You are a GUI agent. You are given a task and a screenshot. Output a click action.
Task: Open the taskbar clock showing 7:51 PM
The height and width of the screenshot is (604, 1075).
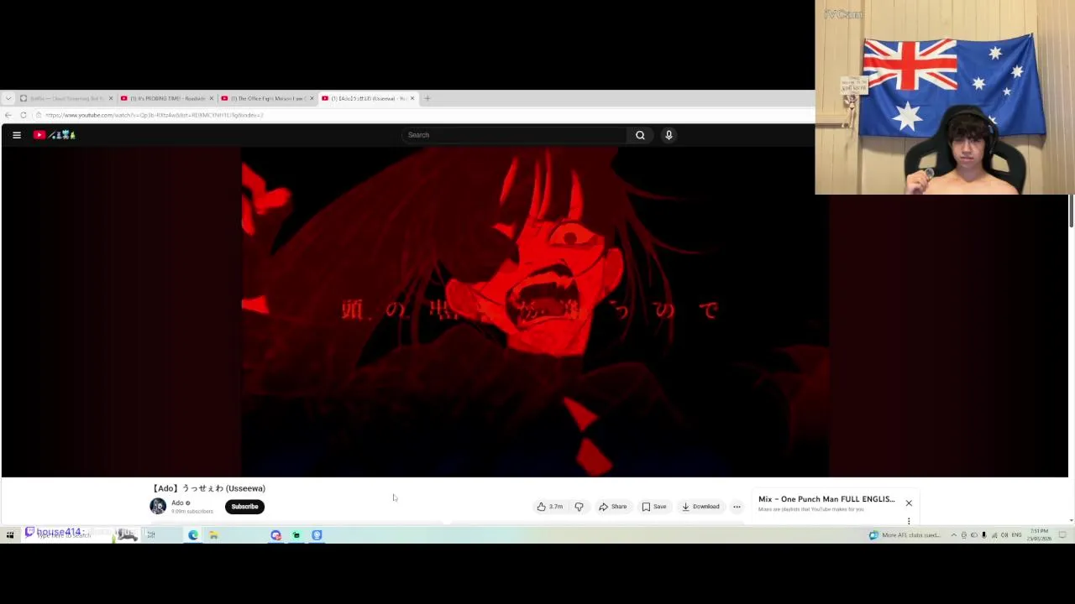tap(1037, 535)
